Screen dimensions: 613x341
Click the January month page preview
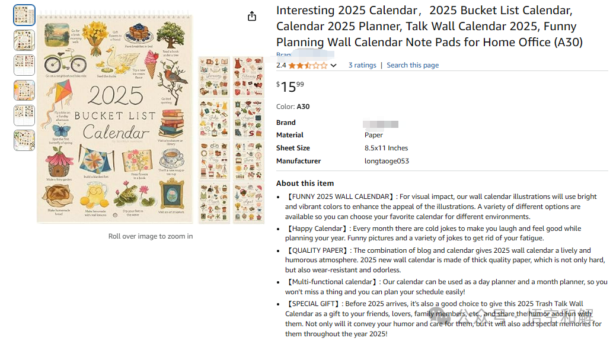(214, 77)
